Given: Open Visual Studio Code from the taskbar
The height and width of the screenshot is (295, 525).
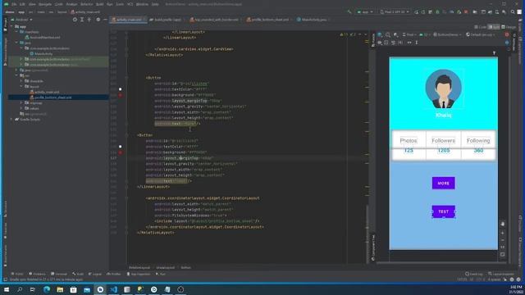Looking at the screenshot, I should click(113, 289).
